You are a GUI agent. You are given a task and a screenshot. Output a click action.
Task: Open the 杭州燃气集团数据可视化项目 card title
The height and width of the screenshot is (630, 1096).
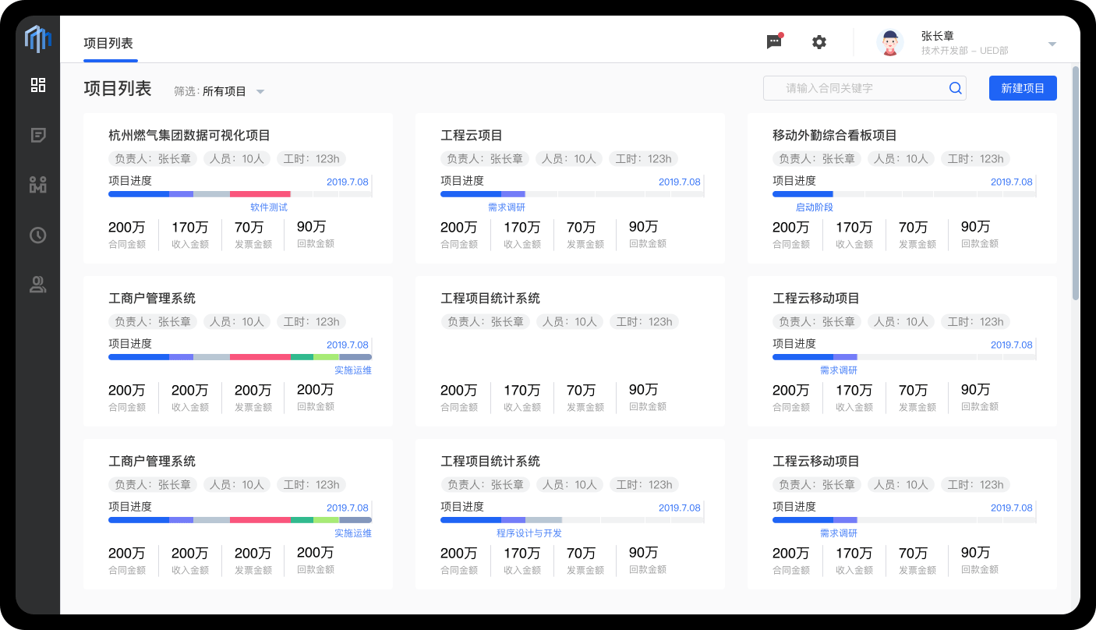click(189, 135)
